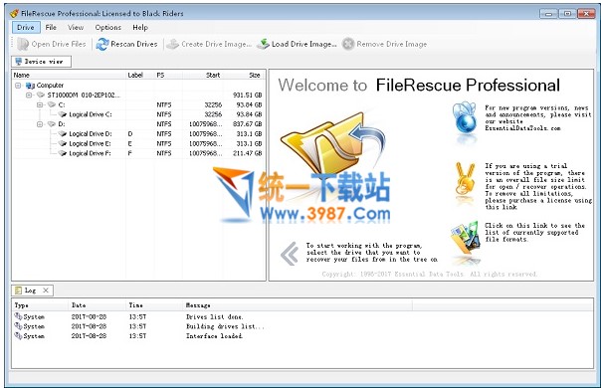Screen dimensions: 601x388
Task: Open the Drive menu
Action: [x=26, y=27]
